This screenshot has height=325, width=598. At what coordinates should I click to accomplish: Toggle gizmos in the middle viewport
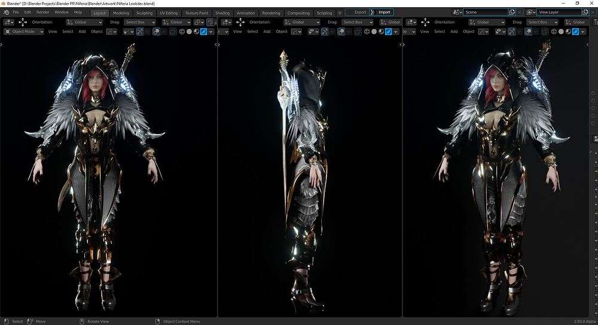coord(325,31)
